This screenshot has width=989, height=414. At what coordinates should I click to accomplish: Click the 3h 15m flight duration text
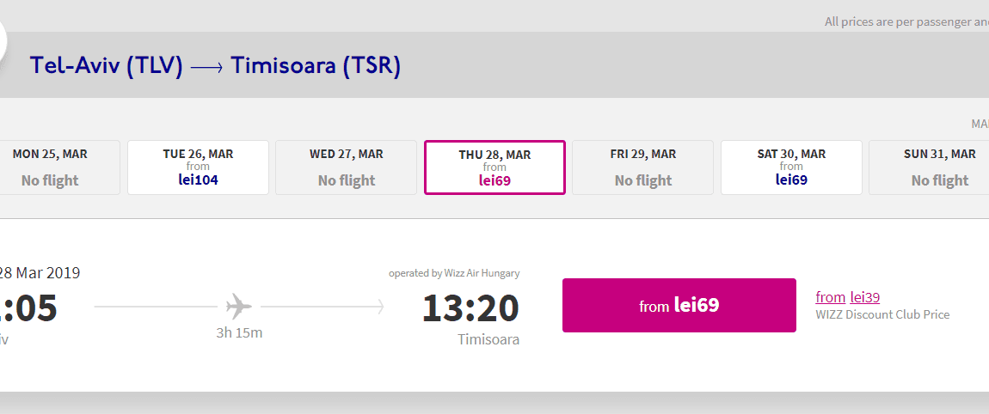239,333
